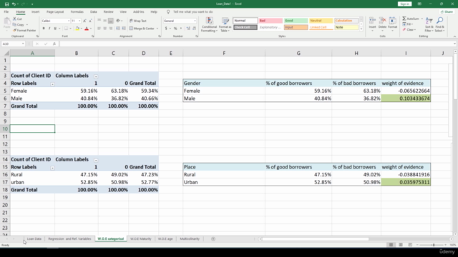Open the Conditional Formatting menu

coord(209,25)
